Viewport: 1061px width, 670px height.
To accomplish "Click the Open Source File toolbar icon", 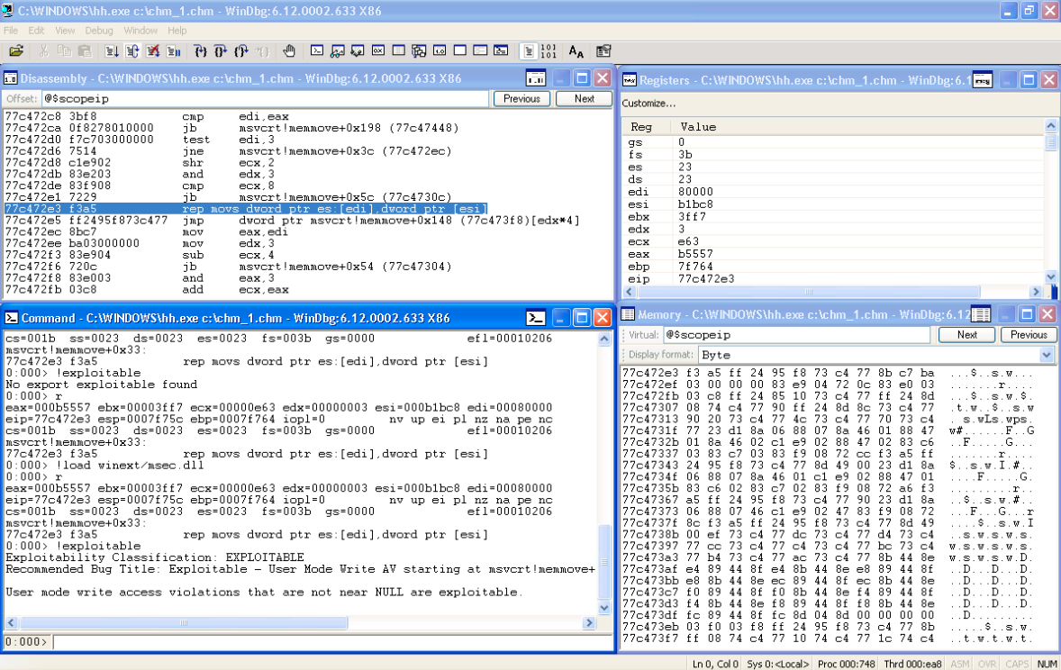I will [x=16, y=50].
